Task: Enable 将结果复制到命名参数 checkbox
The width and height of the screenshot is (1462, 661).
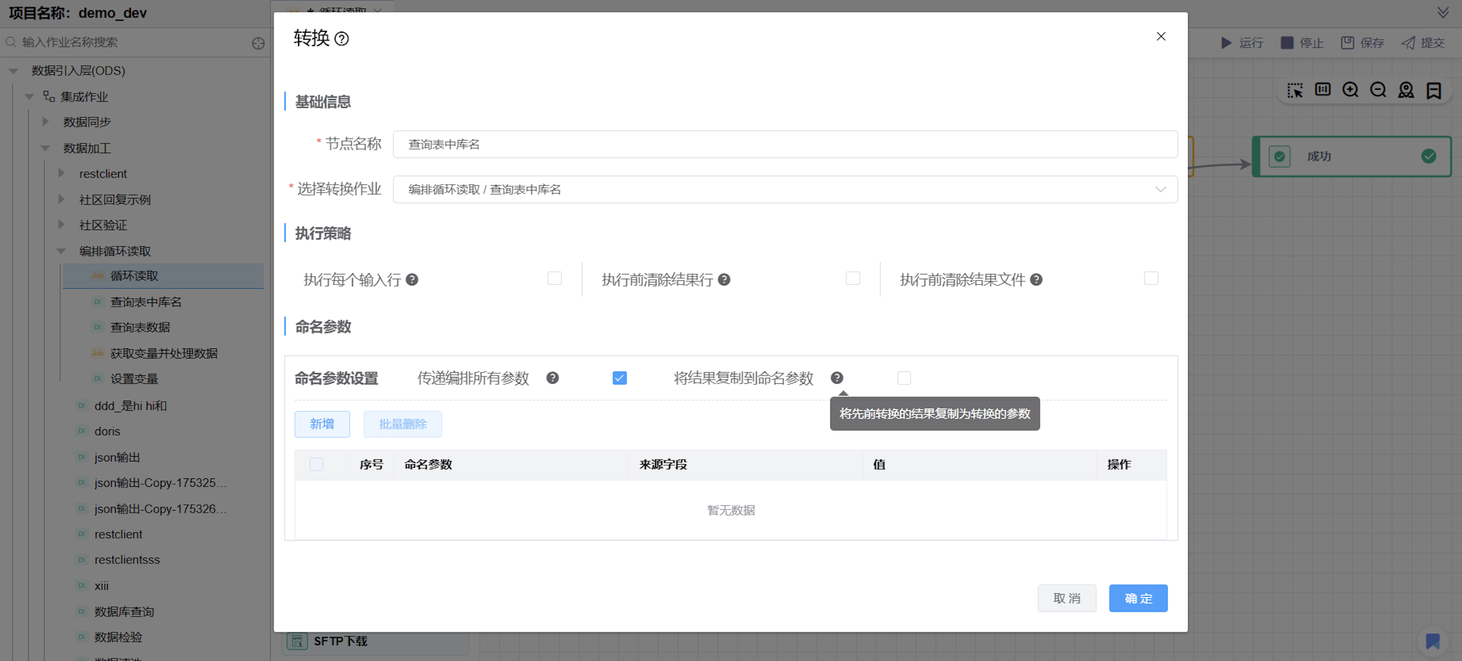Action: pos(904,377)
